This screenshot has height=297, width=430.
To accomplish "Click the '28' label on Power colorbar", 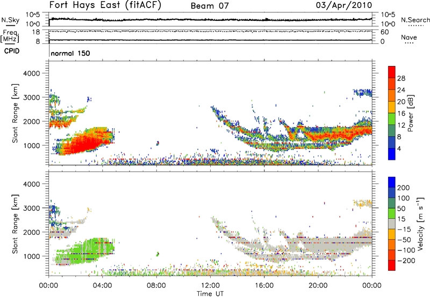I will pos(401,78).
